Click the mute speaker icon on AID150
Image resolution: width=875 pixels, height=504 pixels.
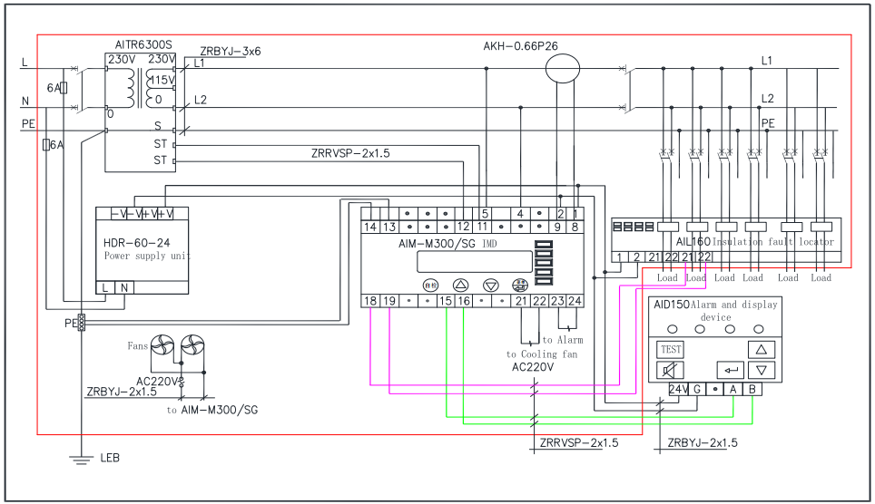point(670,370)
